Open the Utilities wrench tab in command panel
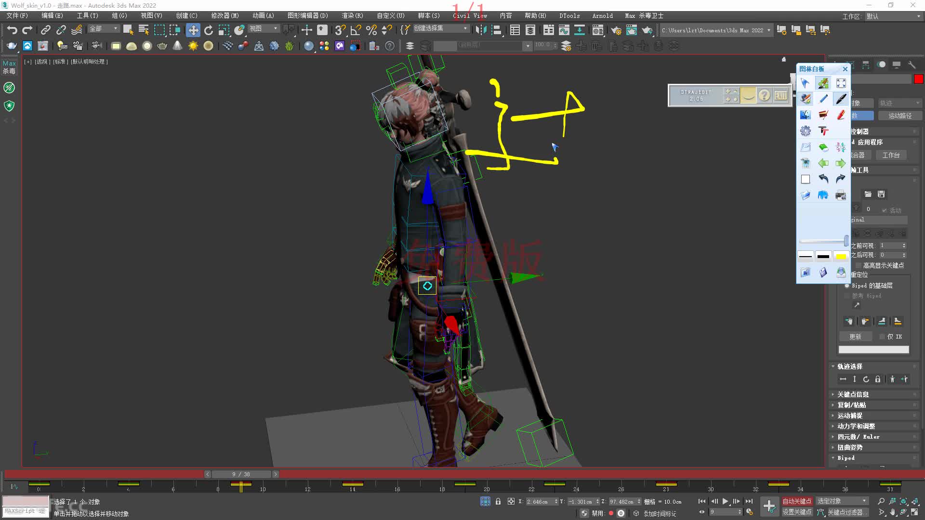 [x=912, y=65]
